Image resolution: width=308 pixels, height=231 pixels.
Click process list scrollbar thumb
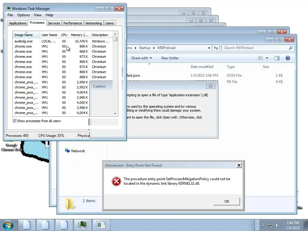pos(115,39)
